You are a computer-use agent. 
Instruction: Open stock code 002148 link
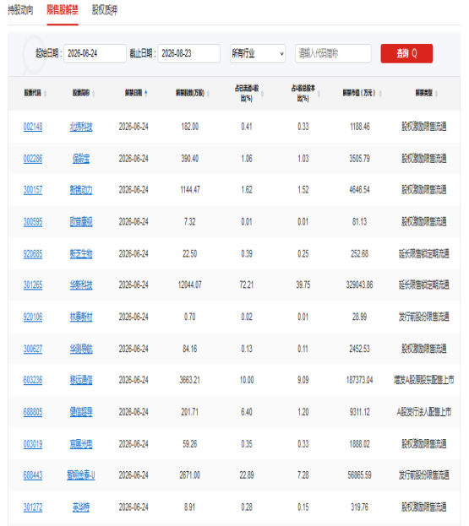coord(33,127)
